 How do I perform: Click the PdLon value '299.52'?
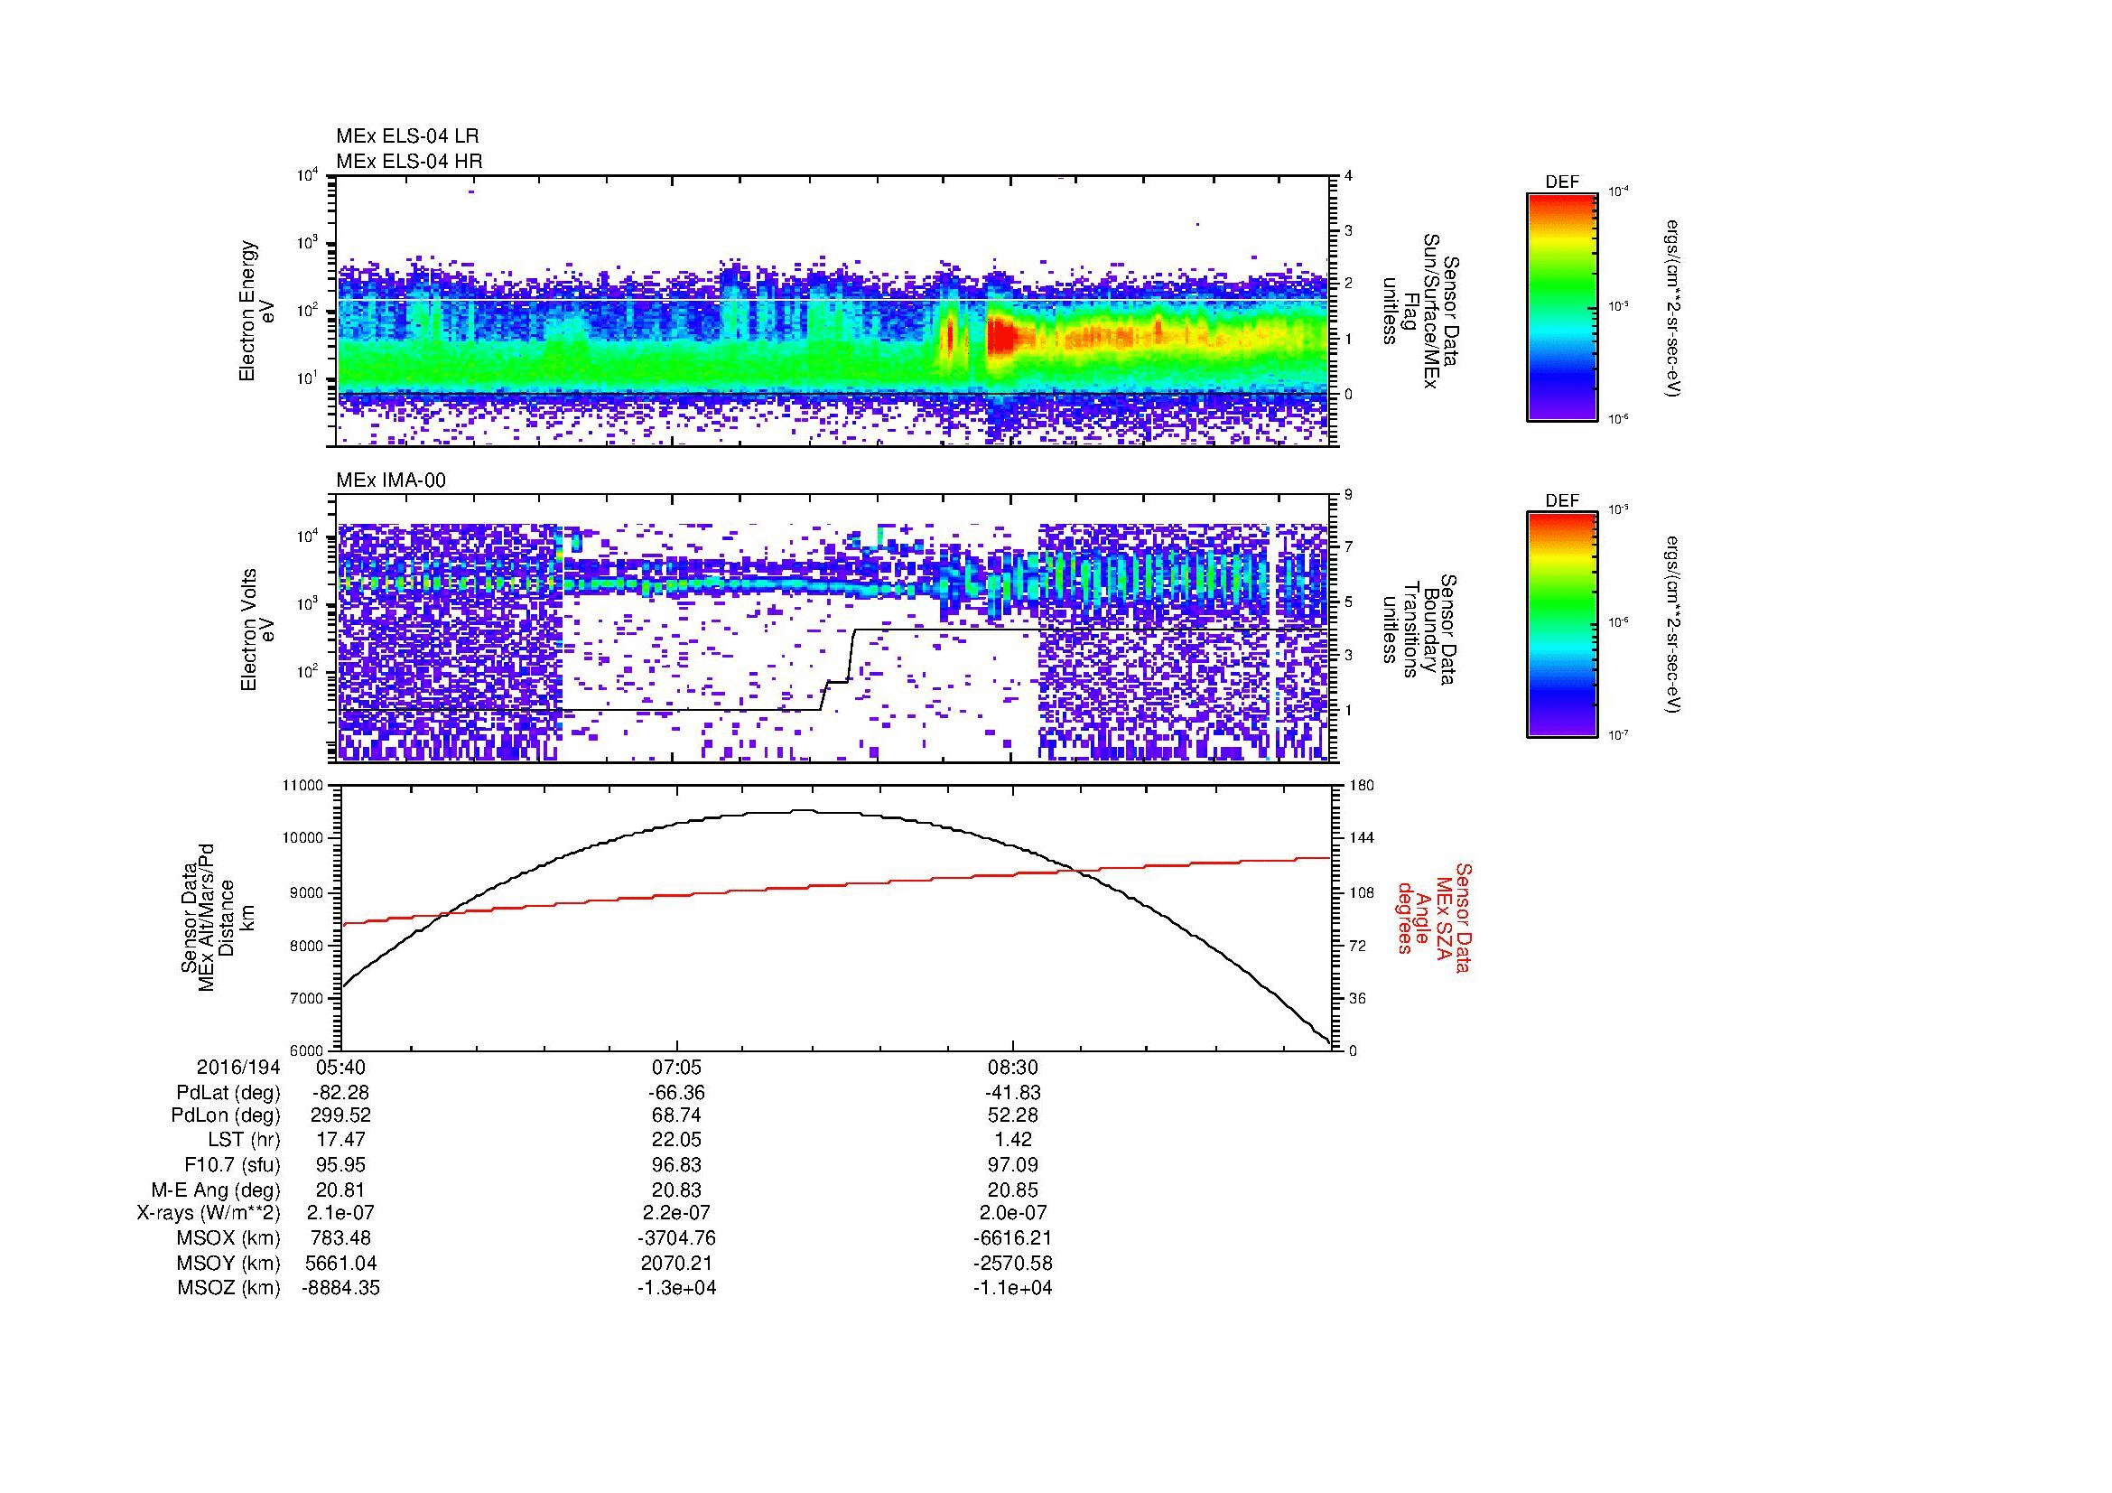pos(340,1115)
